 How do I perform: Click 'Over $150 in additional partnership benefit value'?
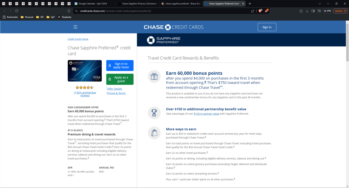tap(206, 109)
